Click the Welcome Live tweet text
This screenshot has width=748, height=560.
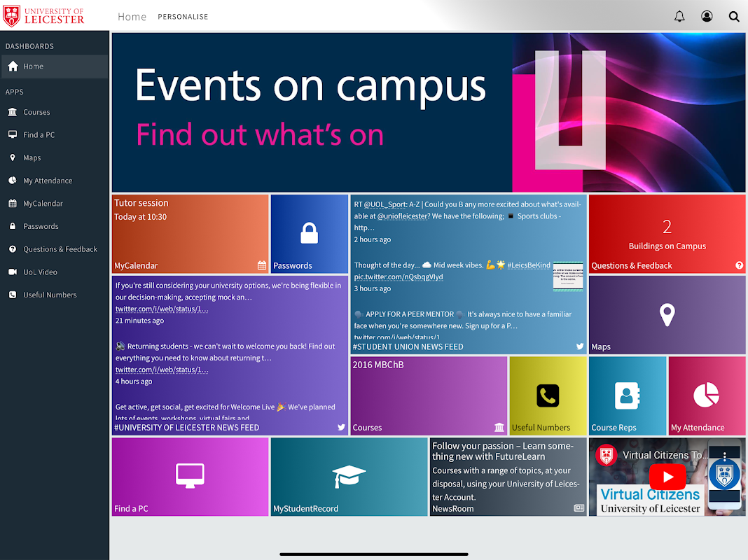tap(225, 413)
